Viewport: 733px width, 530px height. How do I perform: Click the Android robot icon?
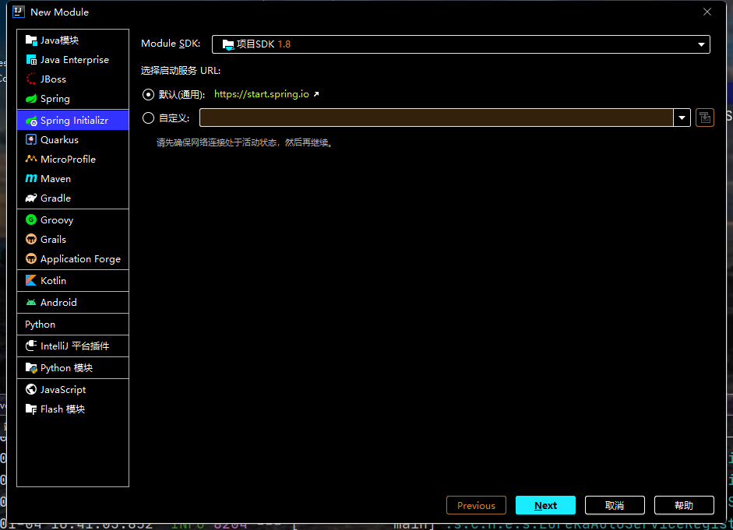click(x=31, y=303)
